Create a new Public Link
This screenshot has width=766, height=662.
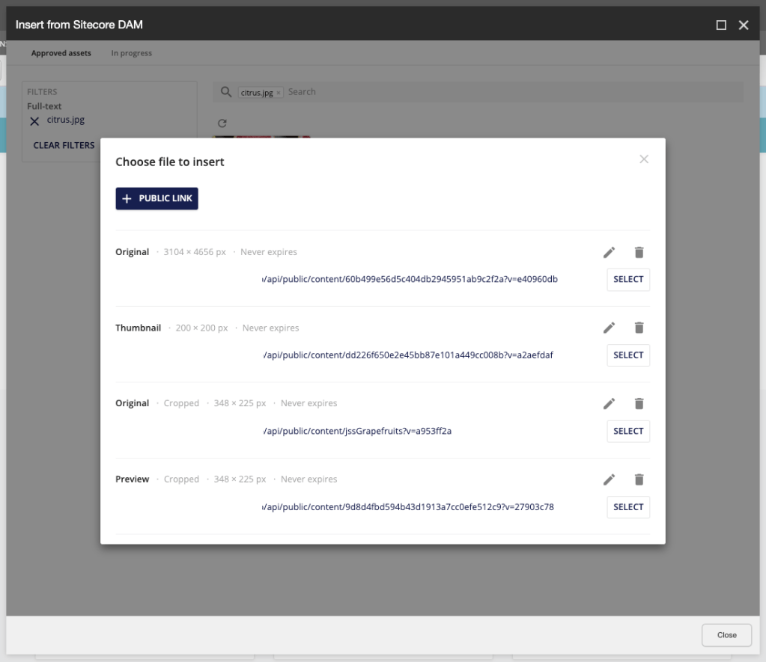pos(156,199)
